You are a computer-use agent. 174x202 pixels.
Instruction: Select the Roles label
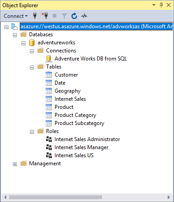coord(52,131)
